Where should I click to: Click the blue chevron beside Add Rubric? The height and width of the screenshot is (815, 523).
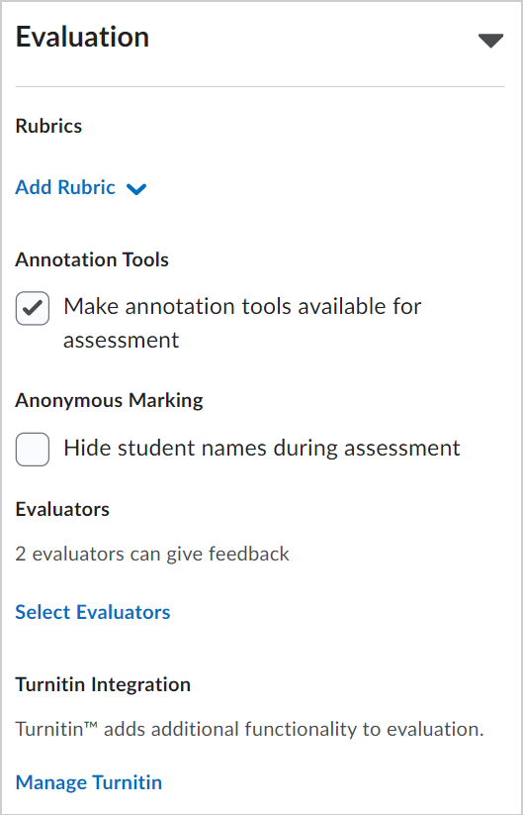click(x=136, y=189)
